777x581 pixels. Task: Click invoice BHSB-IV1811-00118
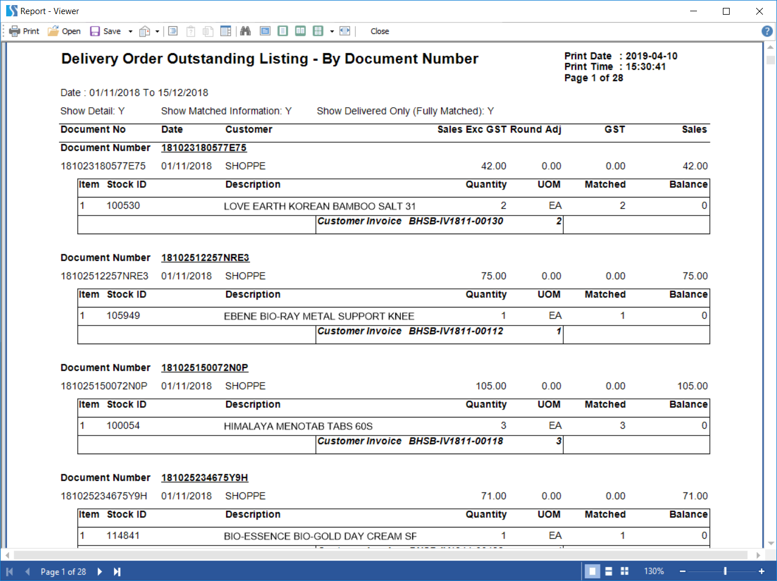[456, 441]
